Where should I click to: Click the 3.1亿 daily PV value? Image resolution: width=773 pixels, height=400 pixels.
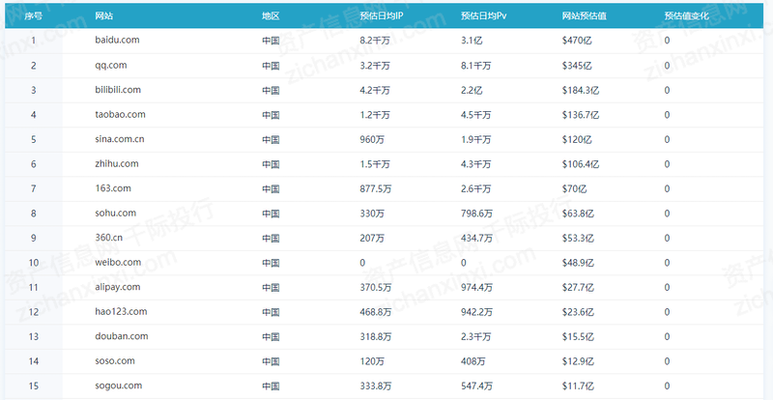(472, 41)
